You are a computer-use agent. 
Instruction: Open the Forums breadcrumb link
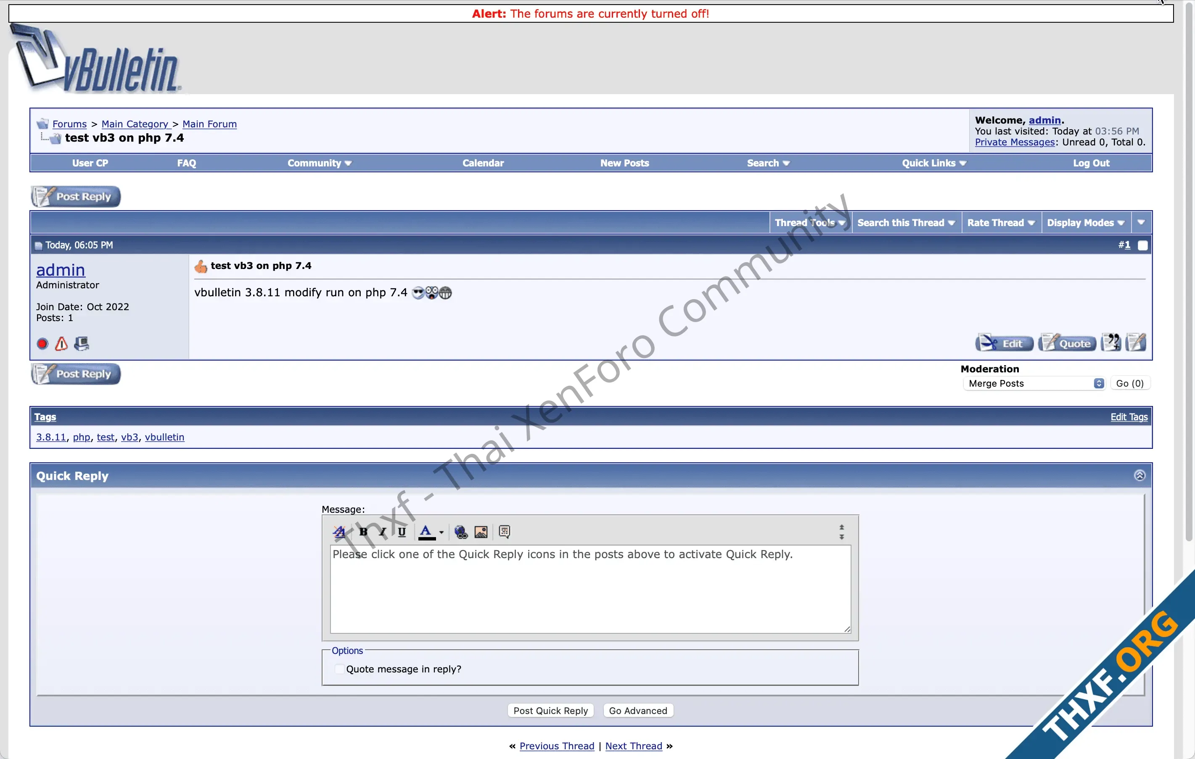click(69, 124)
